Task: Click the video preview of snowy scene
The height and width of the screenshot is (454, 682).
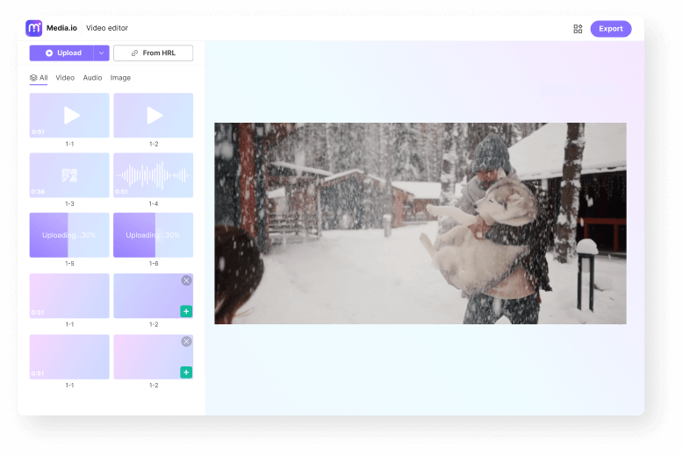Action: coord(420,223)
